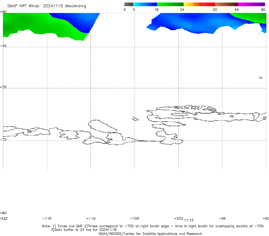This screenshot has height=236, width=269.
Task: Click the magenta 64-80 color bar segment
Action: click(252, 4)
